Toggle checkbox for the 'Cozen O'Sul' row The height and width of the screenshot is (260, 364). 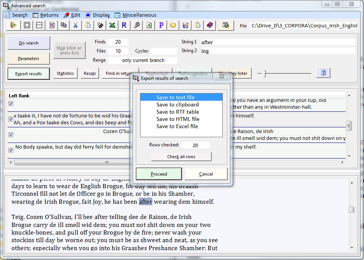tap(11, 135)
